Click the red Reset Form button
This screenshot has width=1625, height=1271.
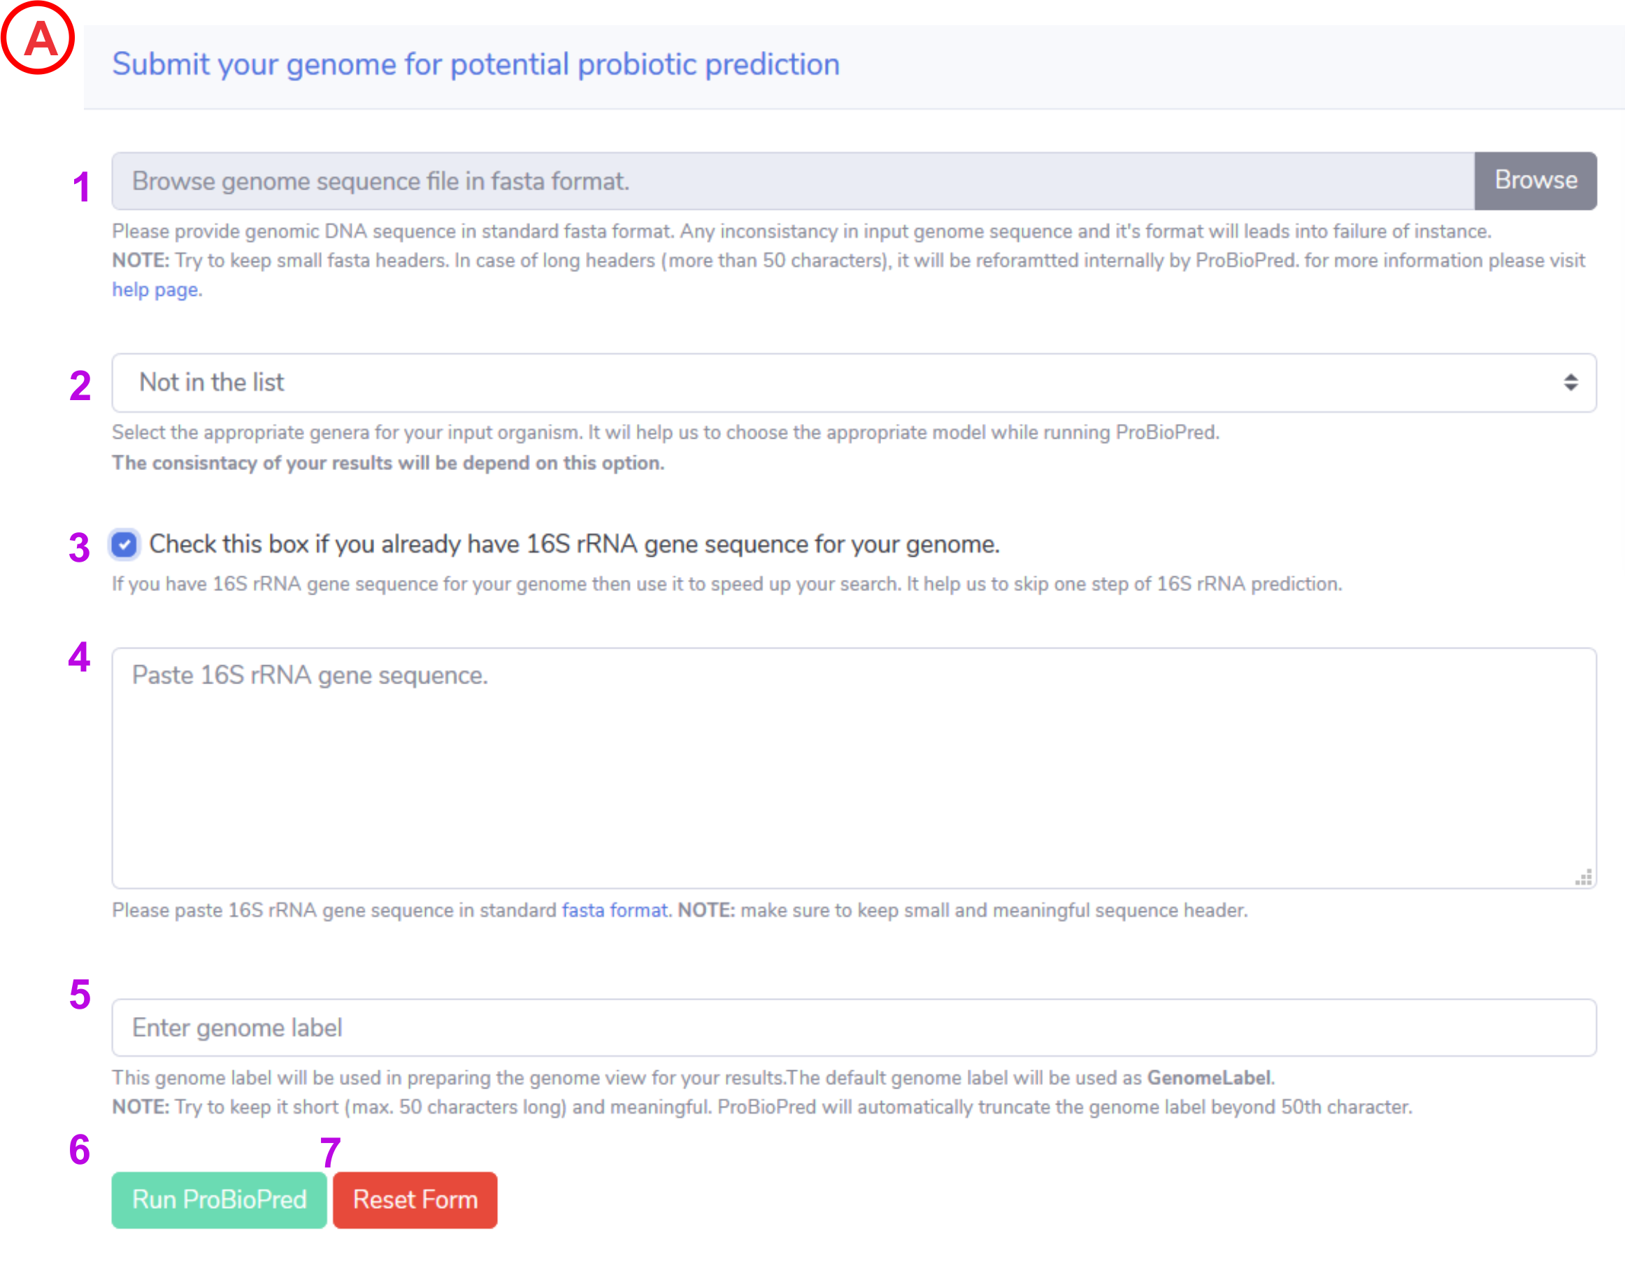415,1200
